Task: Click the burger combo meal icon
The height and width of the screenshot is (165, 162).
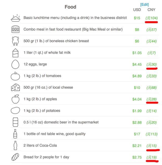Action: (x=15, y=29)
